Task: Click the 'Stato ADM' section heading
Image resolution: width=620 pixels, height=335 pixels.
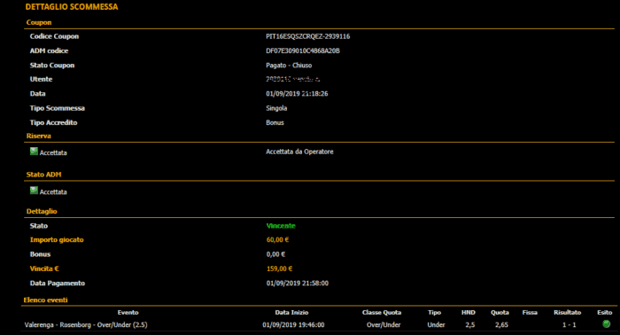Action: click(x=43, y=175)
